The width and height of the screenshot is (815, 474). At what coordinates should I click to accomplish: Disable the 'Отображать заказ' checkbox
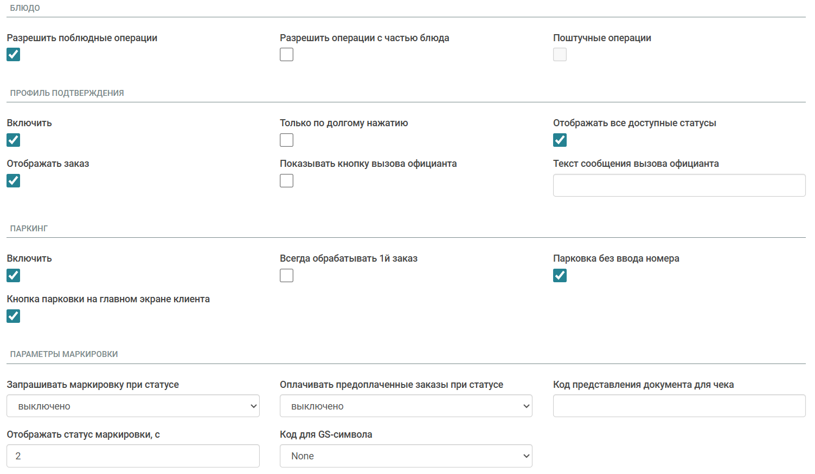[14, 181]
